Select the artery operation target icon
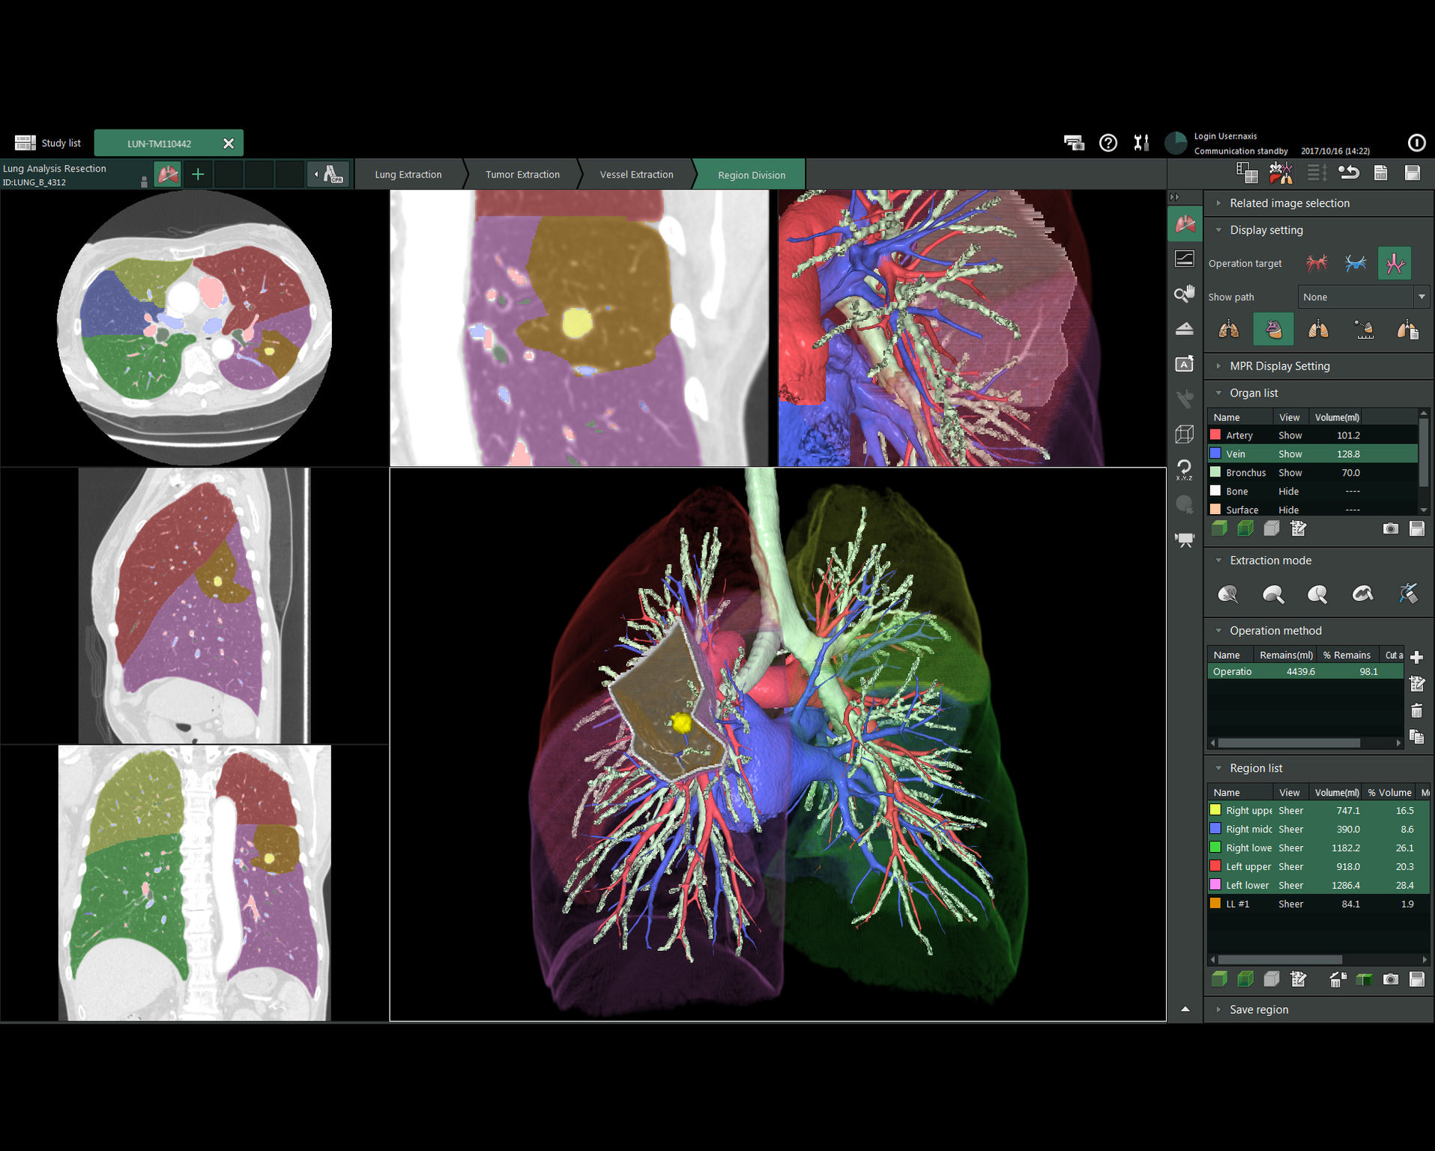The width and height of the screenshot is (1435, 1151). (x=1317, y=264)
